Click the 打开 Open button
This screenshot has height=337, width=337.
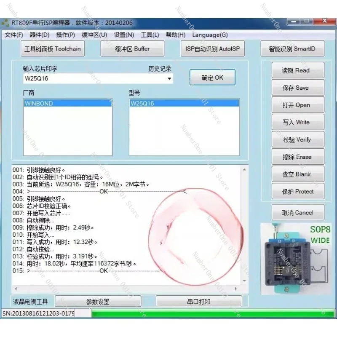[298, 105]
